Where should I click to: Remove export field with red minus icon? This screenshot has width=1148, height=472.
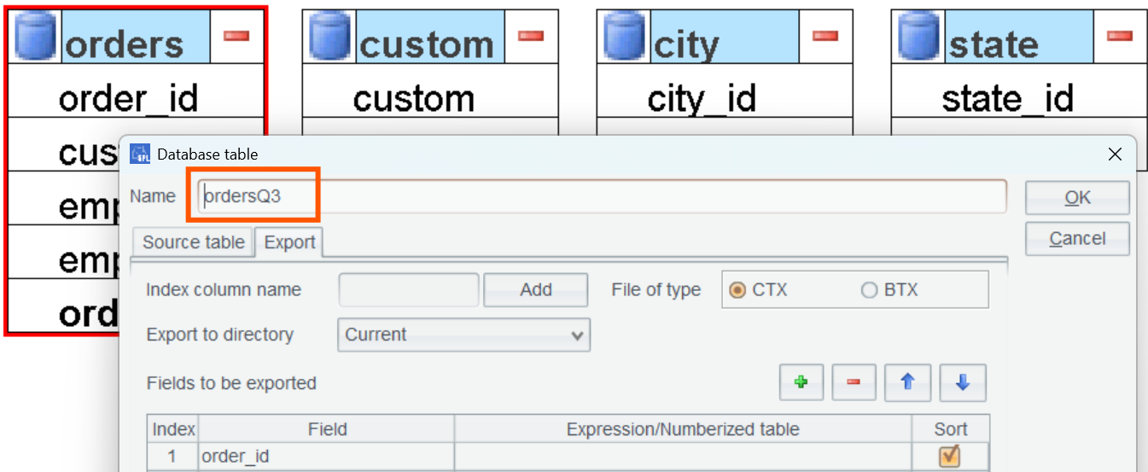pos(854,383)
